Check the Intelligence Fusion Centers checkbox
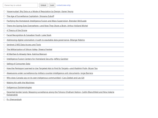Viewport: 158px width, 118px height. pyautogui.click(x=4, y=59)
